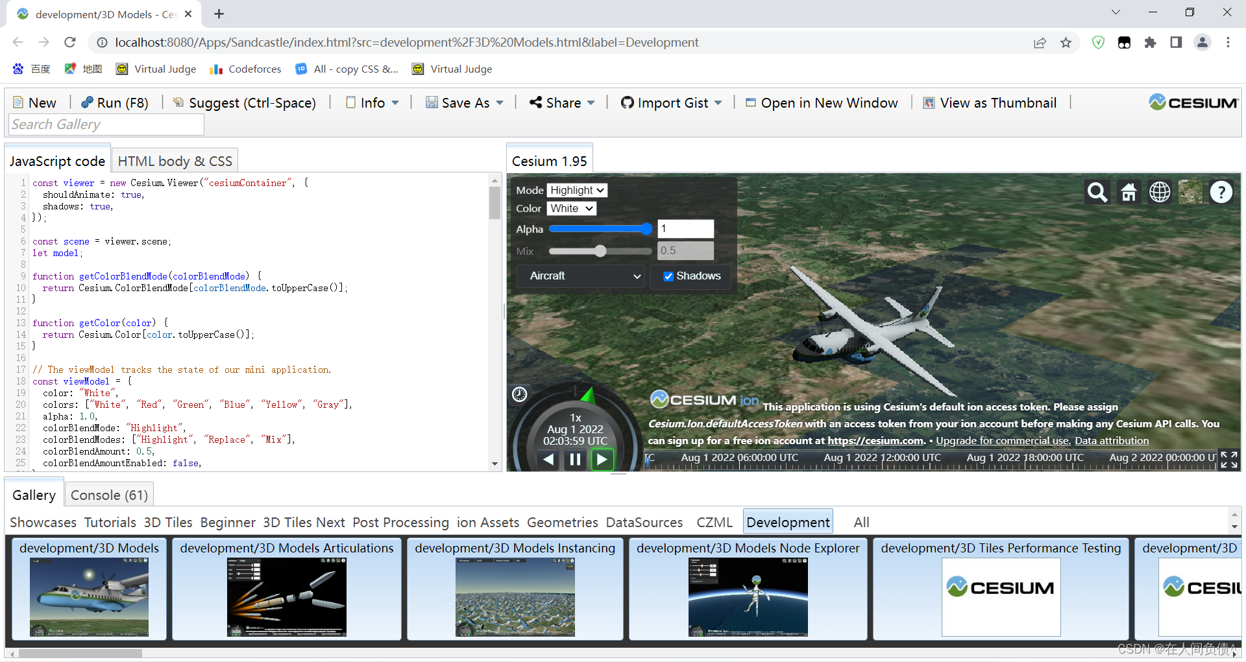Select the Post Processing gallery category
Image resolution: width=1246 pixels, height=662 pixels.
(x=400, y=523)
